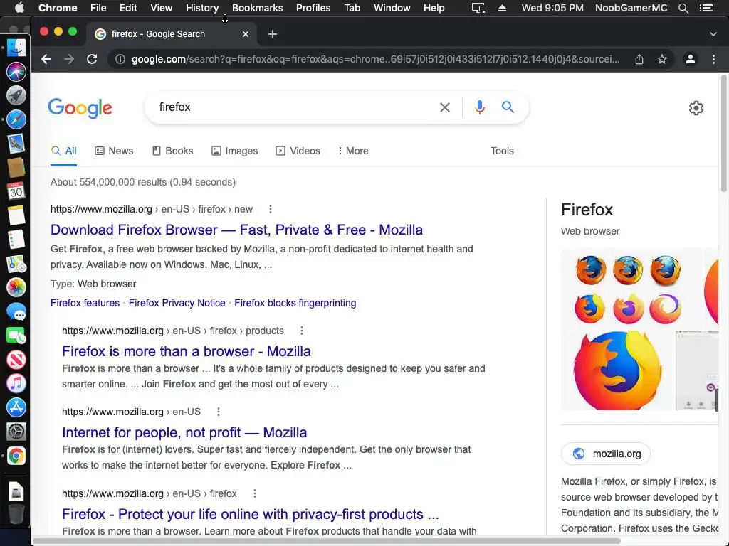The image size is (729, 546).
Task: Open the Chrome profile avatar icon
Action: 690,59
